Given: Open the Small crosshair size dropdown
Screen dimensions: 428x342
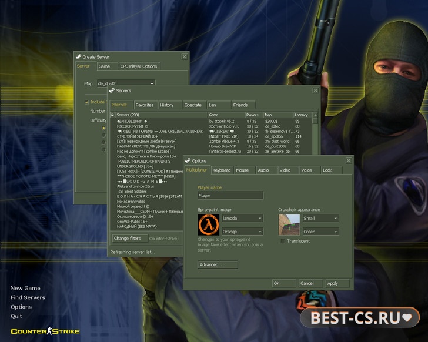Looking at the screenshot, I should tap(321, 218).
